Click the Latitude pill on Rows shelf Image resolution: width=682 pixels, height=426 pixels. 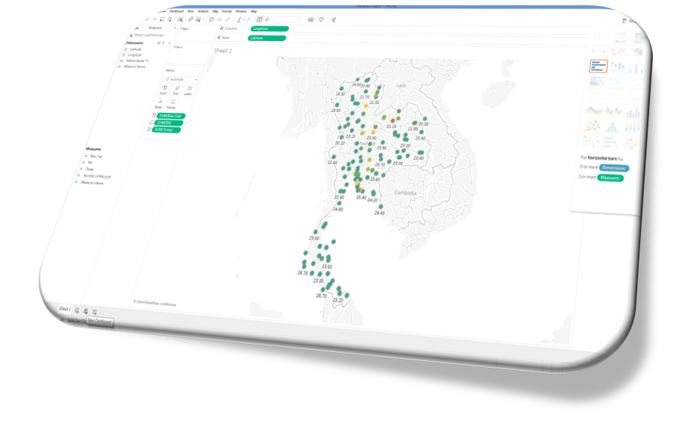coord(268,37)
